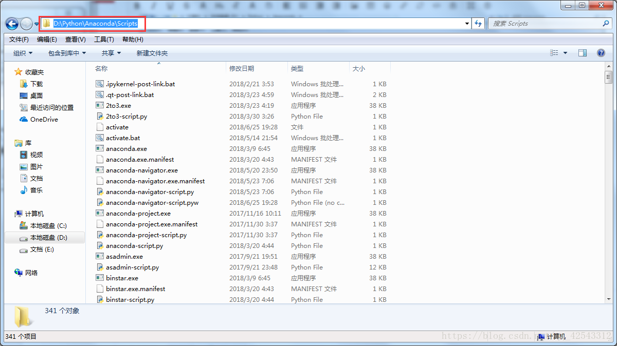
Task: Open the 组织 dropdown
Action: pyautogui.click(x=23, y=53)
